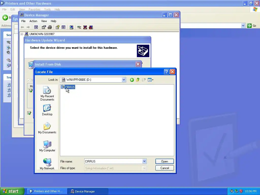The width and height of the screenshot is (260, 195).
Task: Open the Files of type dropdown
Action: (x=116, y=168)
